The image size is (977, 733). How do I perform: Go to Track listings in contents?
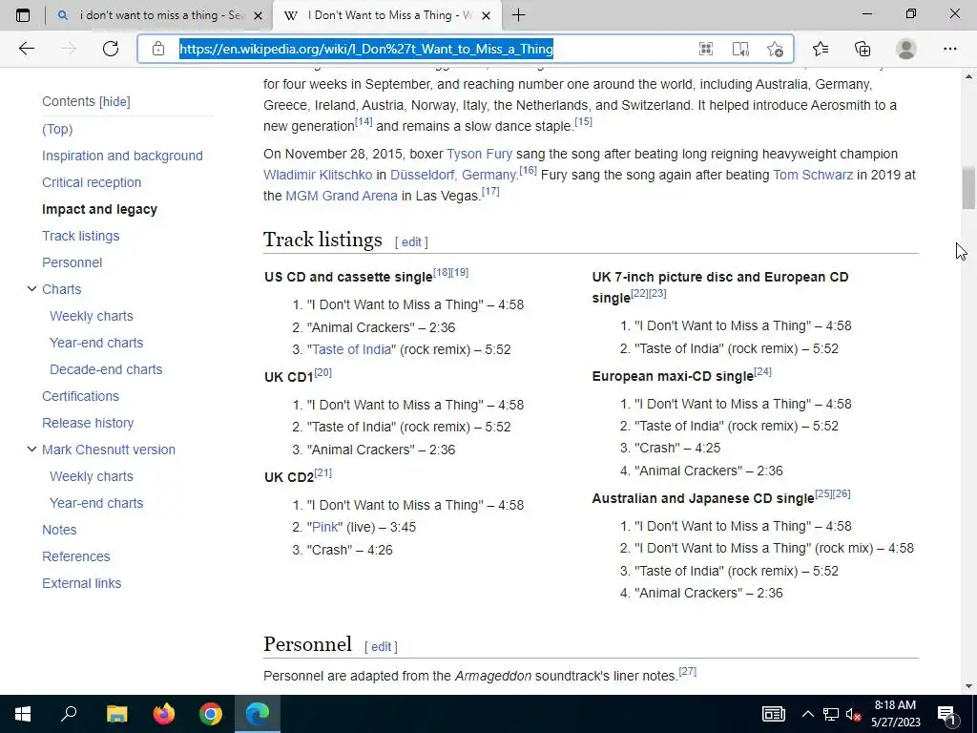[80, 237]
